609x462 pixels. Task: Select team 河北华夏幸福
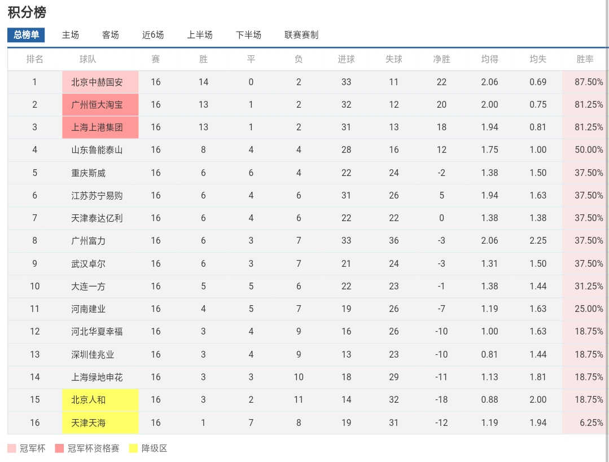tap(97, 332)
